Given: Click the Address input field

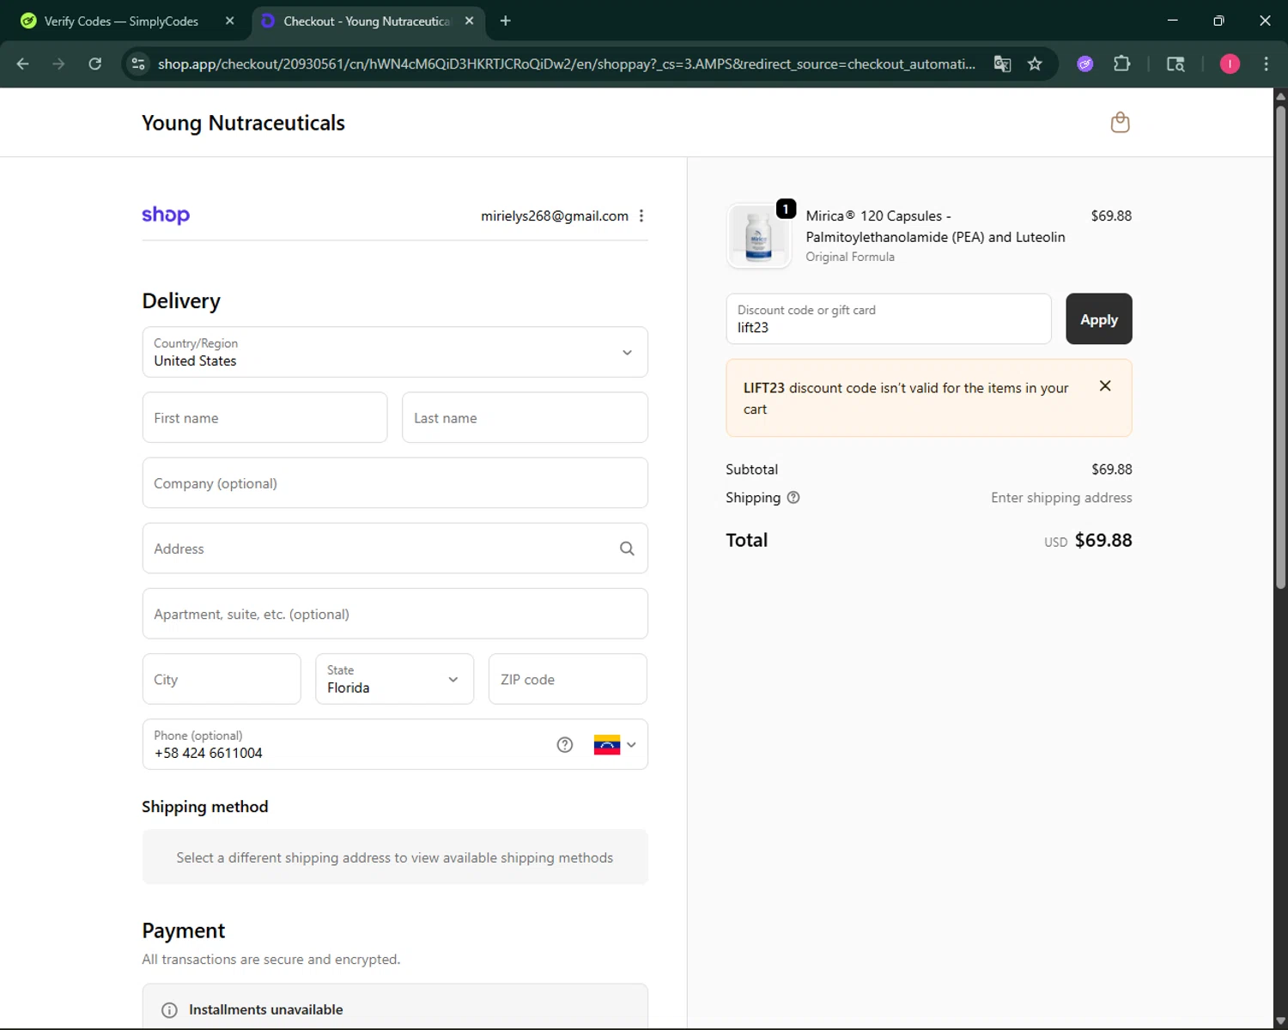Looking at the screenshot, I should pyautogui.click(x=395, y=548).
